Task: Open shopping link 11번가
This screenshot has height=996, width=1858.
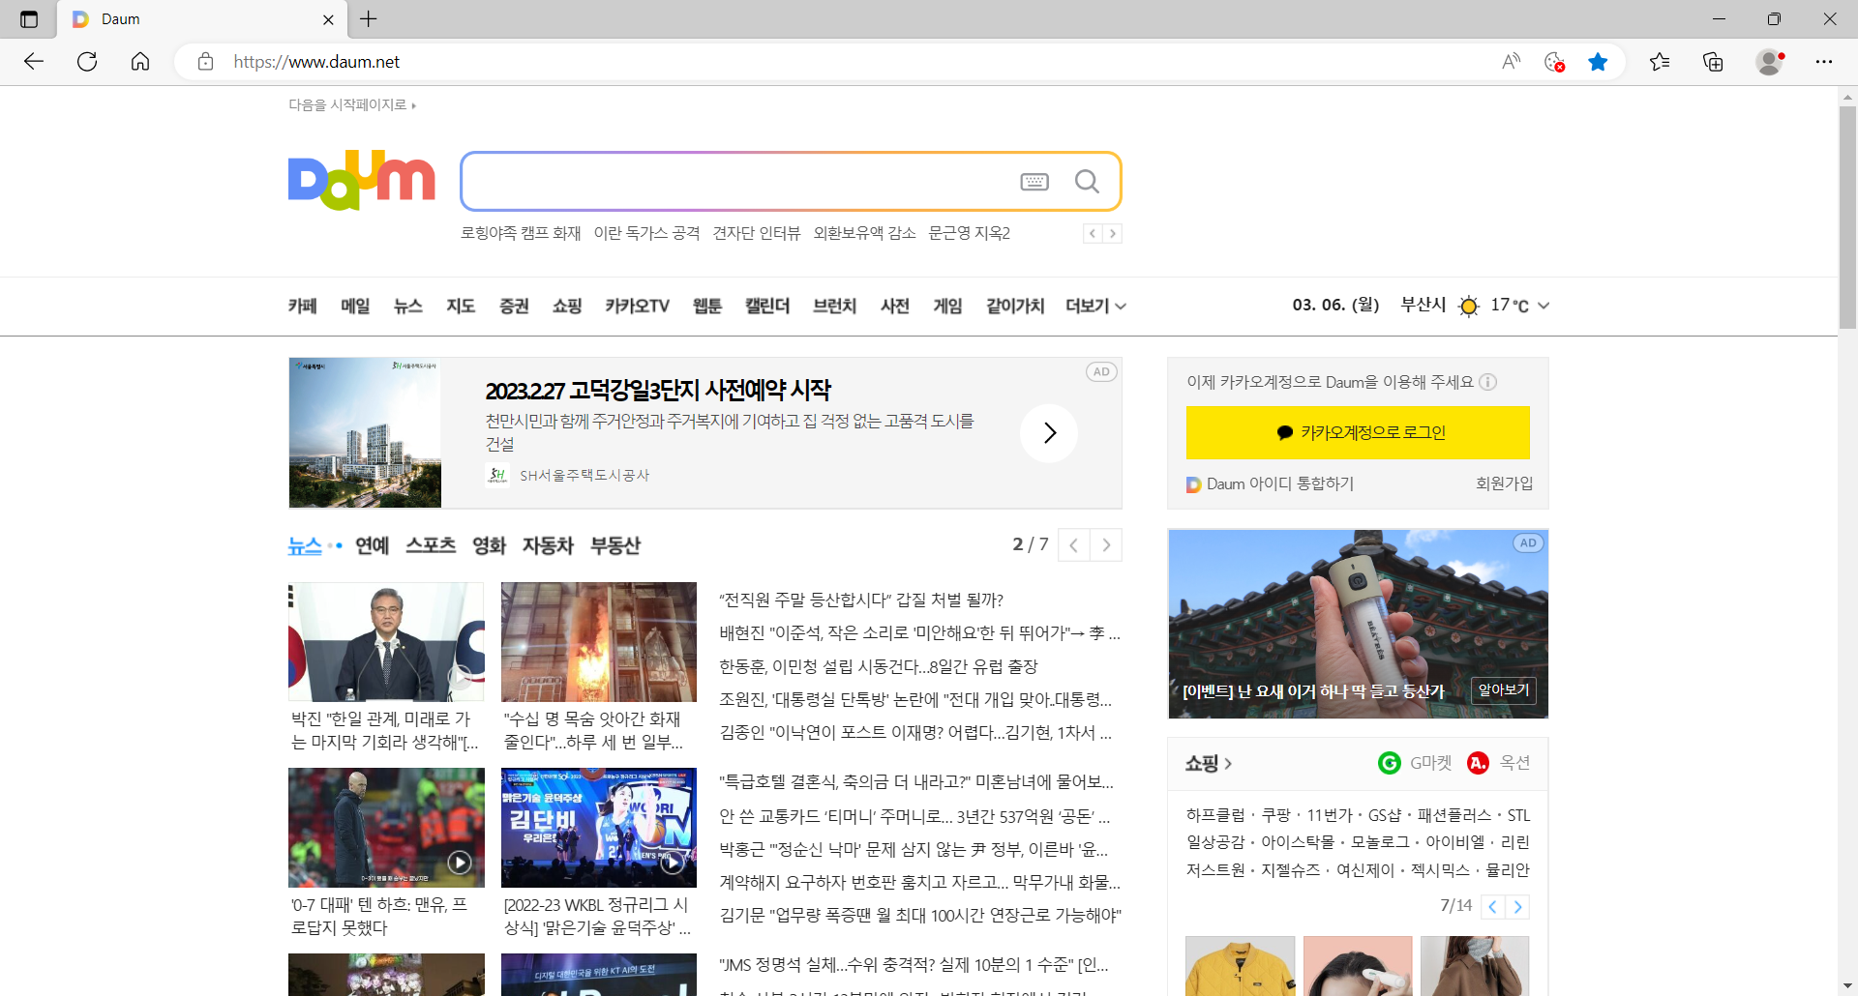Action: 1330,815
